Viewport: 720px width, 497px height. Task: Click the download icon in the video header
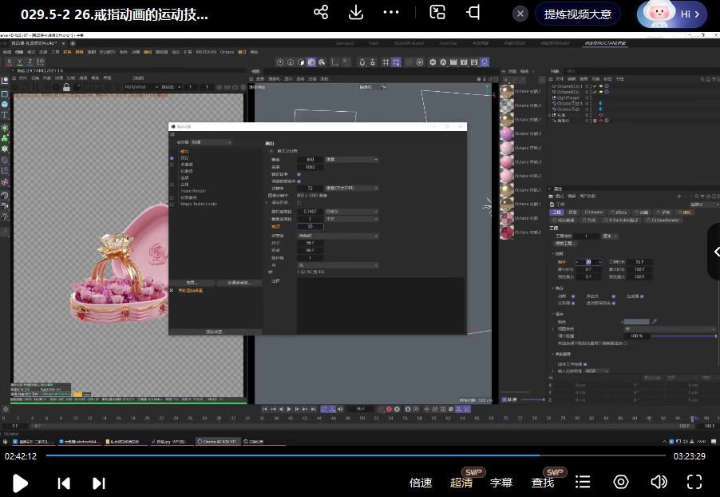tap(356, 13)
